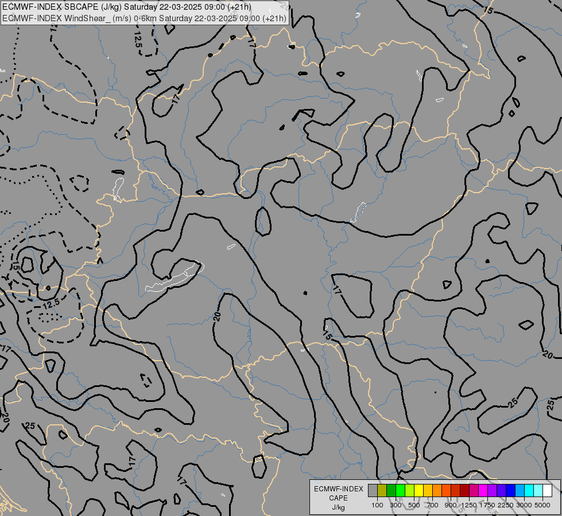Click the bright magenta legend swatch

483,491
